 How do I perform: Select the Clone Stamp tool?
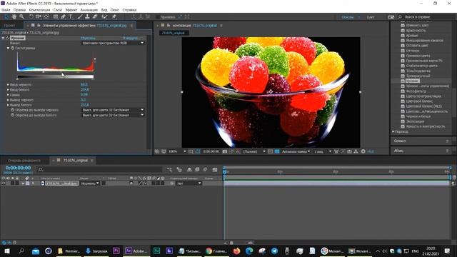(87, 17)
